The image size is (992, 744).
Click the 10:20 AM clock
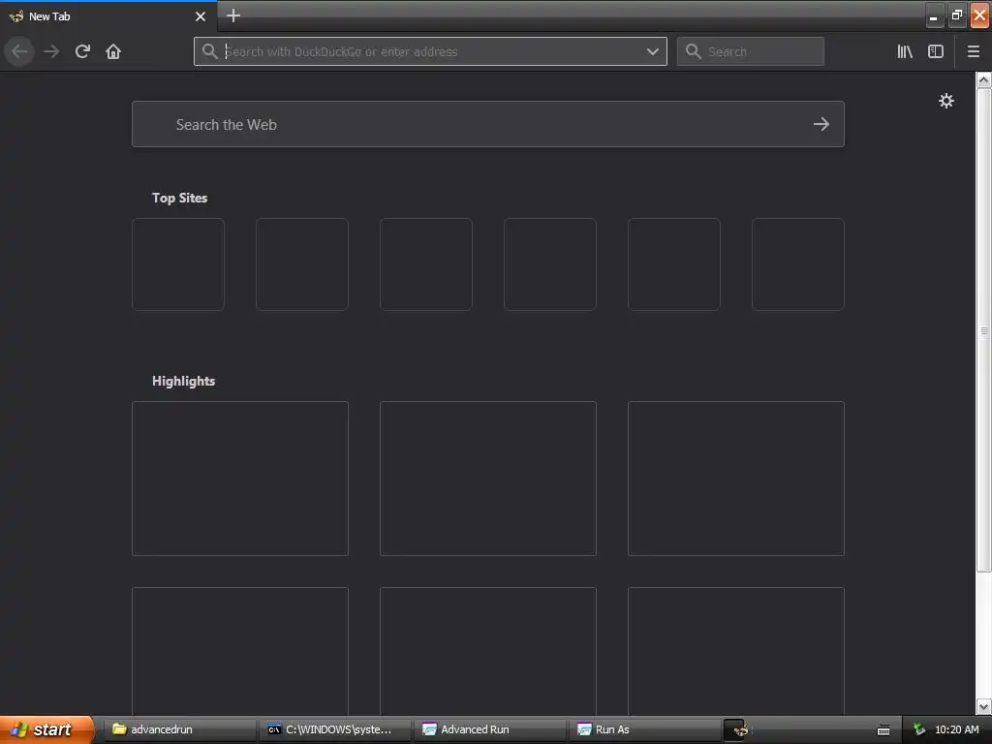[x=956, y=730]
